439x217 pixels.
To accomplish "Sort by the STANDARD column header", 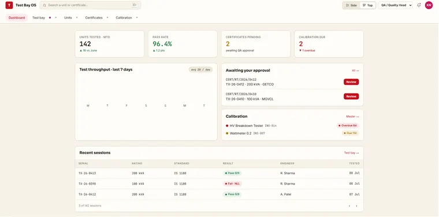I will tap(181, 163).
